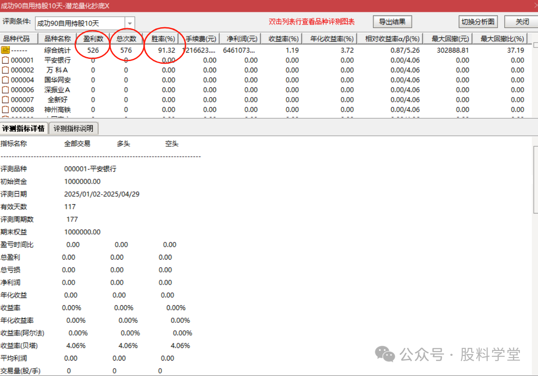Click the 导出结果 button
This screenshot has height=376, width=538.
point(392,22)
